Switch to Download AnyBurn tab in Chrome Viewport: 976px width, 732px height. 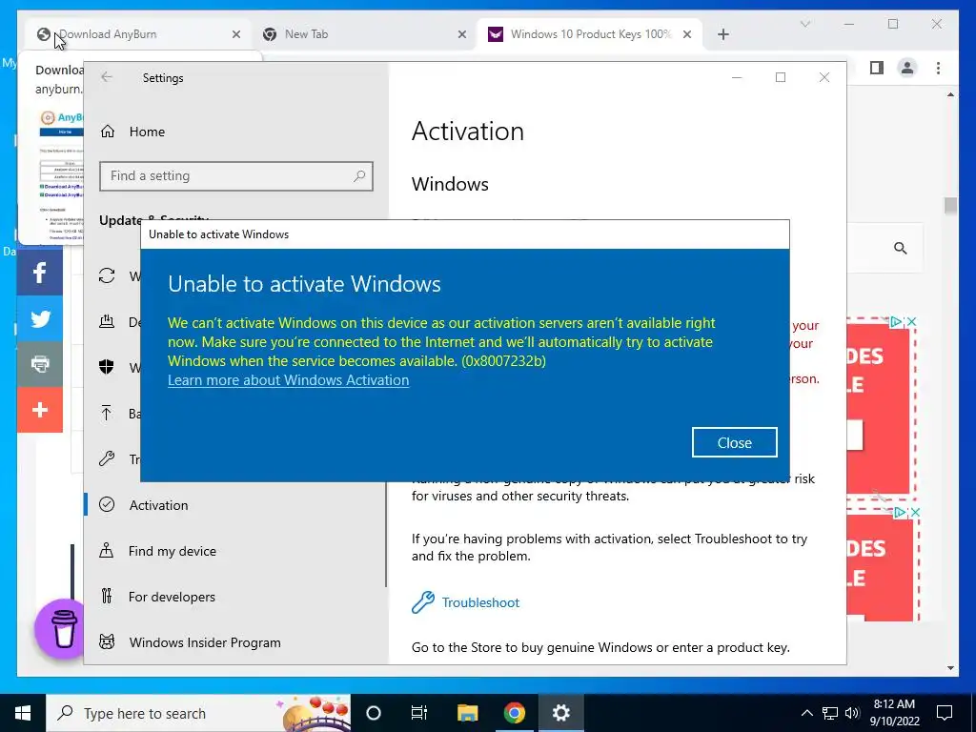[139, 34]
